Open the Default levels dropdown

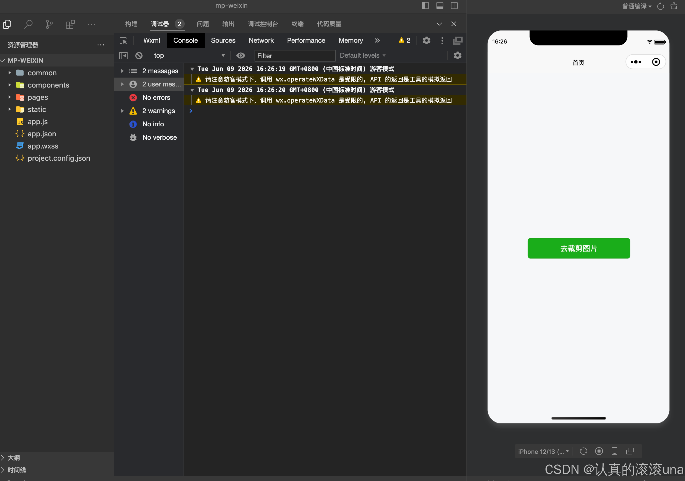[x=363, y=55]
